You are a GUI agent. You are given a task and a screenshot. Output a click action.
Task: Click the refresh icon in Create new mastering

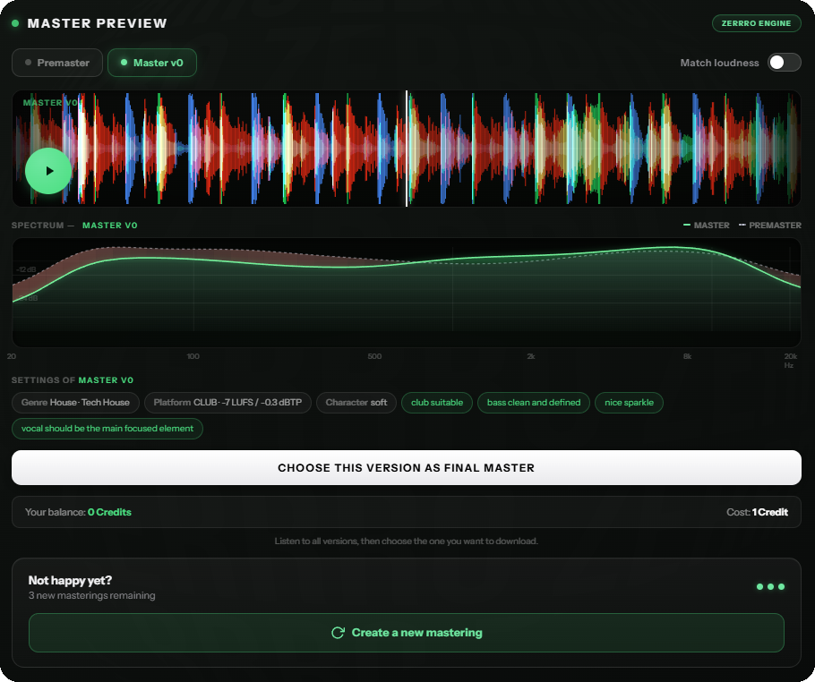(x=338, y=633)
